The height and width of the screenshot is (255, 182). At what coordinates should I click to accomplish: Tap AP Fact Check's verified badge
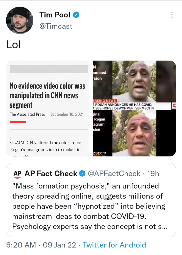tap(82, 173)
